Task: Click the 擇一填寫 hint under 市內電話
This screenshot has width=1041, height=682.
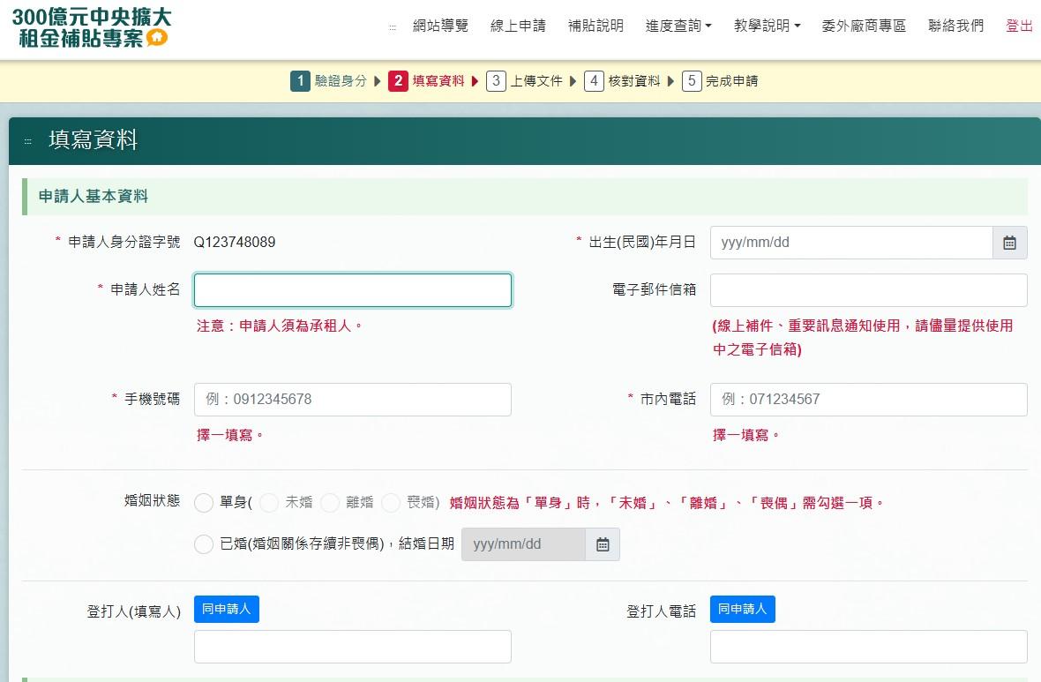Action: pyautogui.click(x=745, y=435)
